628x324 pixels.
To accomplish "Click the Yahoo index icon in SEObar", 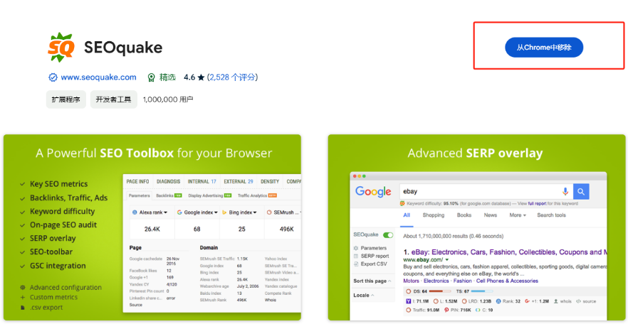I will pyautogui.click(x=409, y=301).
